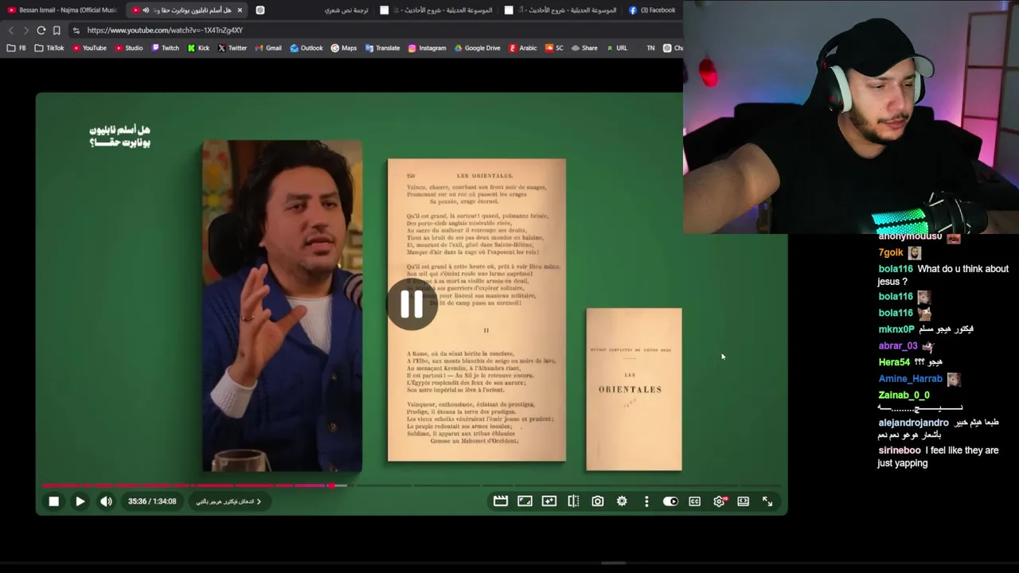This screenshot has width=1019, height=573.
Task: Open the Studio bookmark
Action: click(x=129, y=48)
